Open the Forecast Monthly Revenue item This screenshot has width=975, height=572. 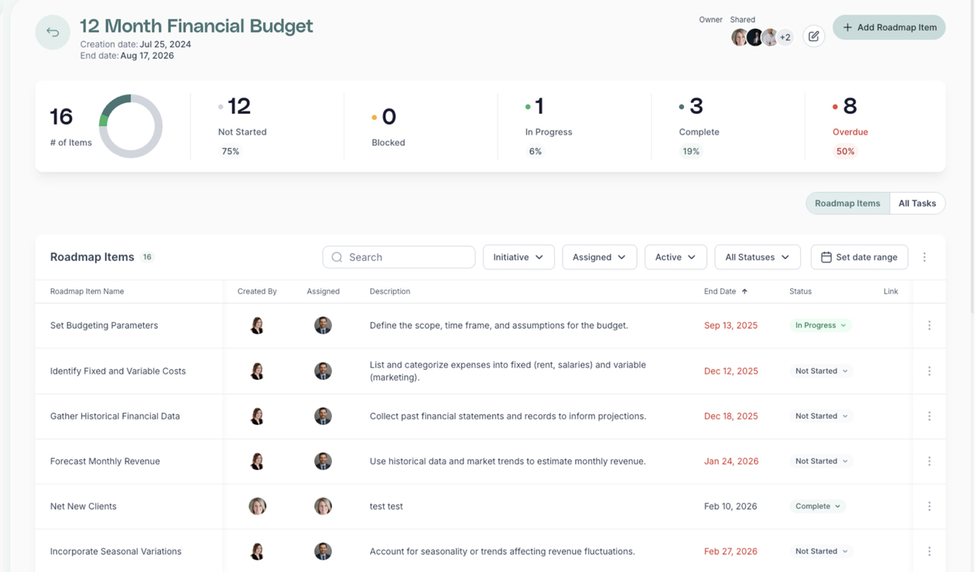coord(104,461)
